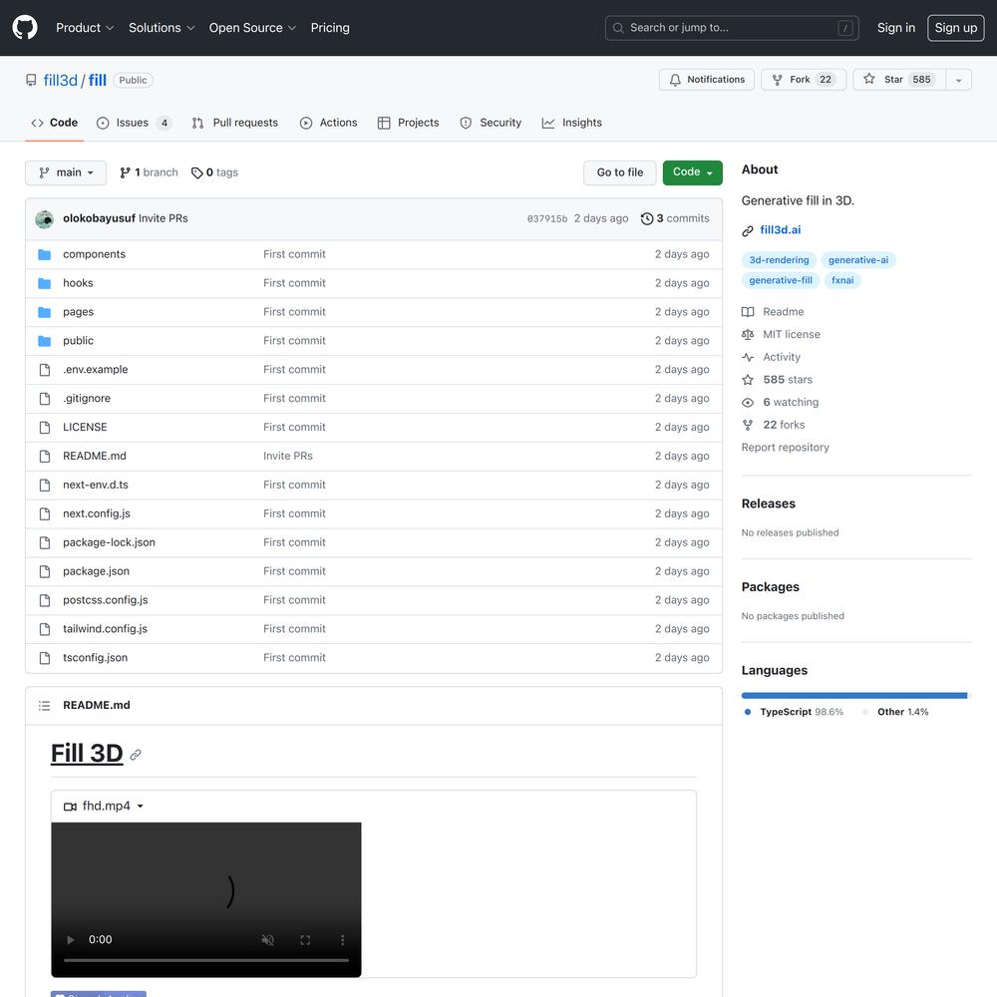The width and height of the screenshot is (997, 997).
Task: Open the Projects tab
Action: tap(408, 123)
